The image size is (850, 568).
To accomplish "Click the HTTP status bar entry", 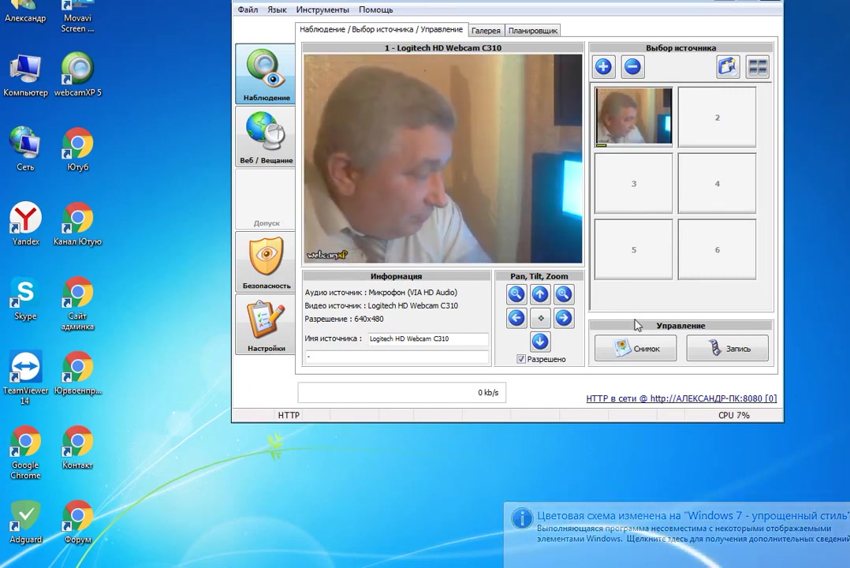I will (289, 415).
